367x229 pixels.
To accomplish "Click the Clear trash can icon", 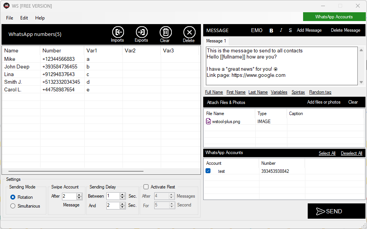I will (165, 32).
